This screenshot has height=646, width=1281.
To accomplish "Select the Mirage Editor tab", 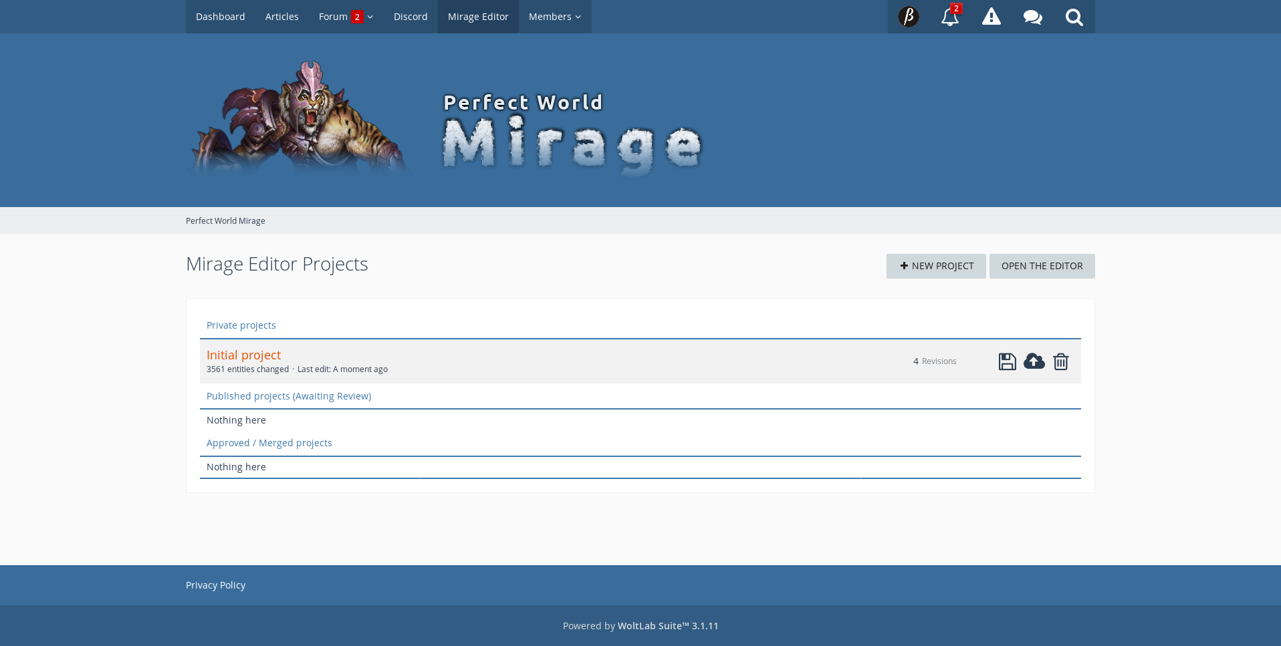I will click(x=477, y=17).
